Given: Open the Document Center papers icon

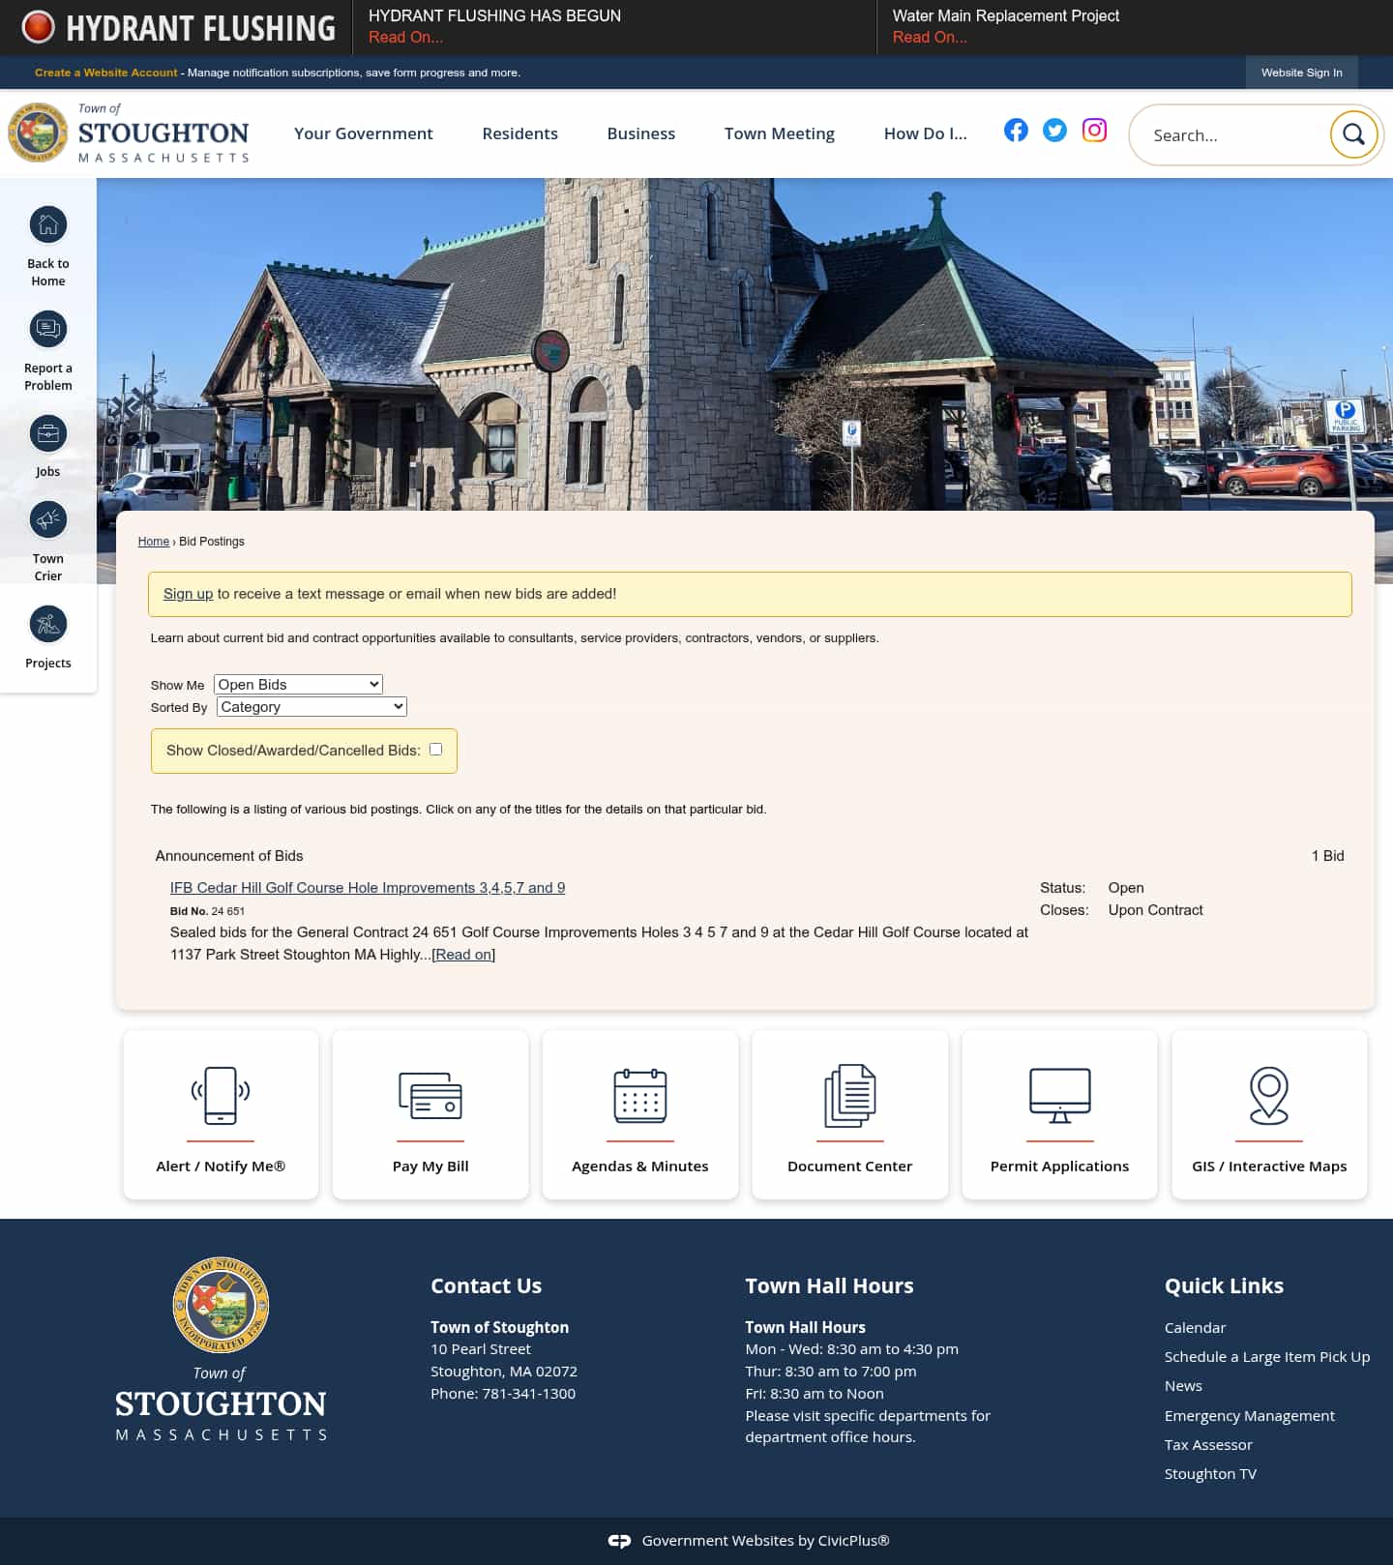Looking at the screenshot, I should [850, 1095].
